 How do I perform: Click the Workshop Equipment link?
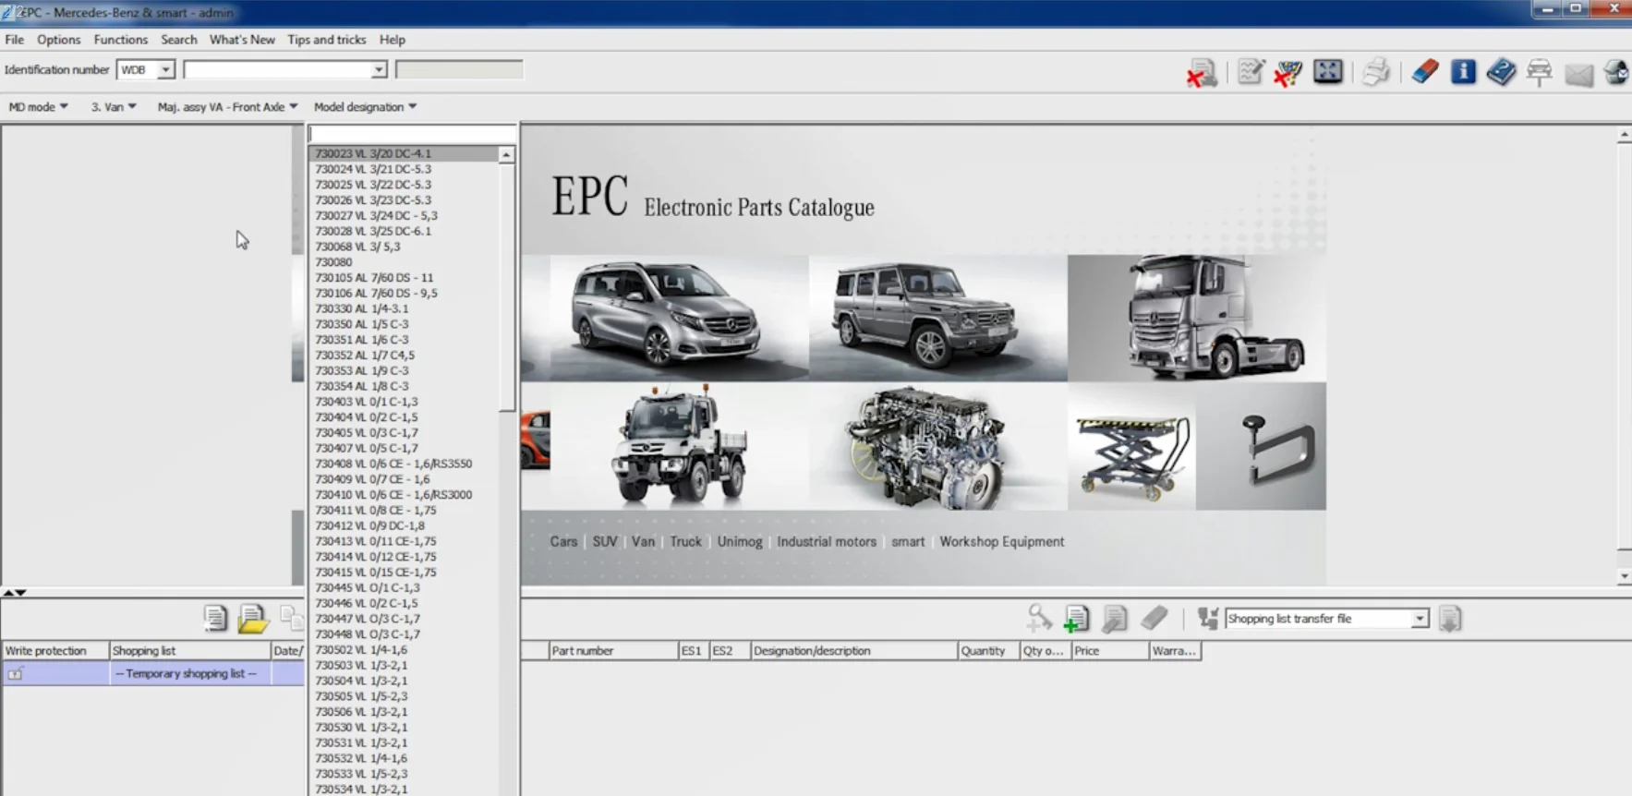click(x=1002, y=542)
